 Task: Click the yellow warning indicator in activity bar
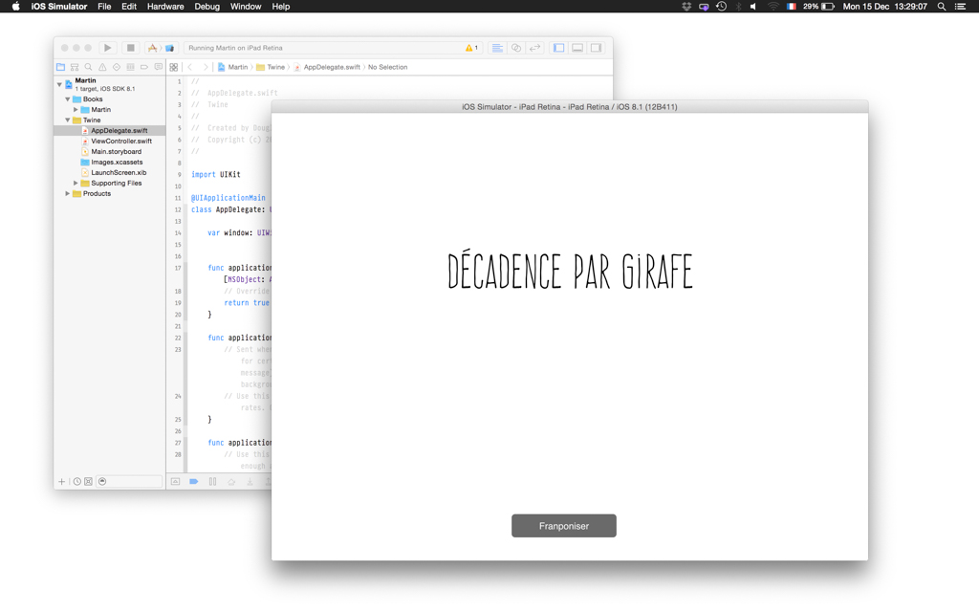click(471, 48)
